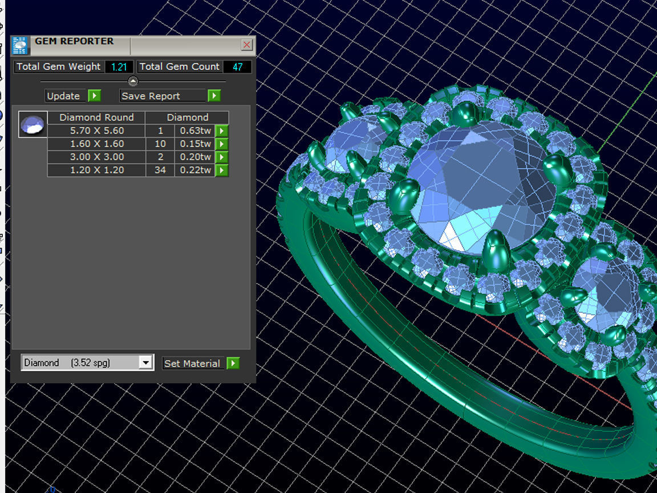This screenshot has height=493, width=657.
Task: Click the Diamond material column header
Action: (x=187, y=118)
